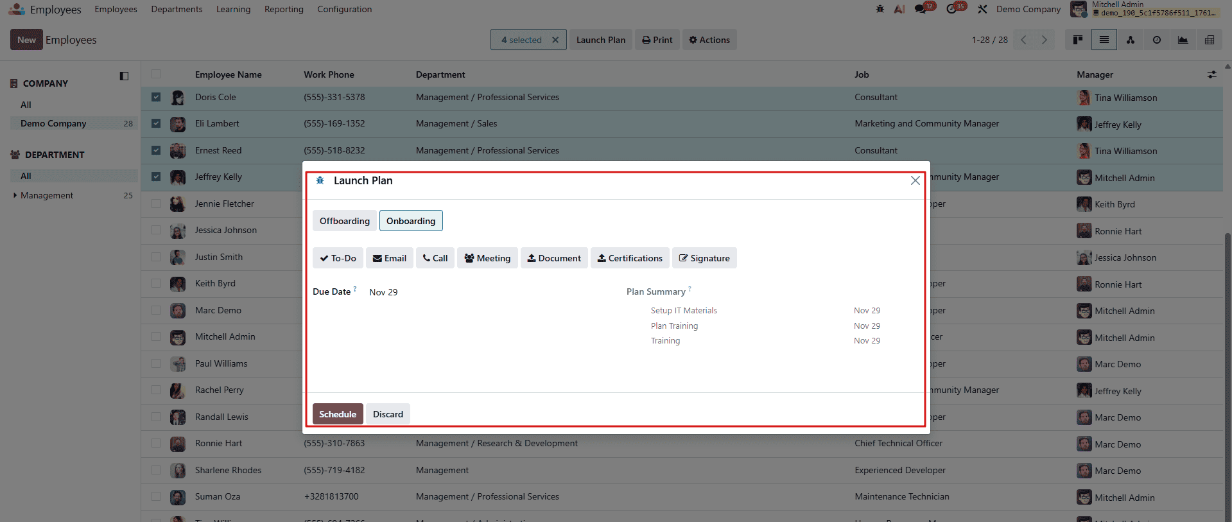Image resolution: width=1232 pixels, height=522 pixels.
Task: Switch to Activity view
Action: 1157,40
